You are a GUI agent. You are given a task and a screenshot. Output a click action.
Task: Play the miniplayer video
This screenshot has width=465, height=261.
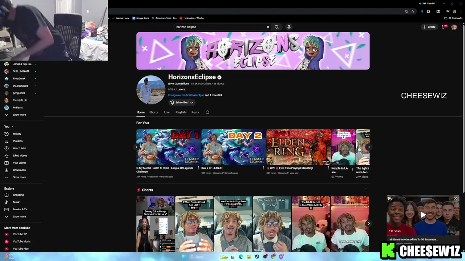coord(423,215)
